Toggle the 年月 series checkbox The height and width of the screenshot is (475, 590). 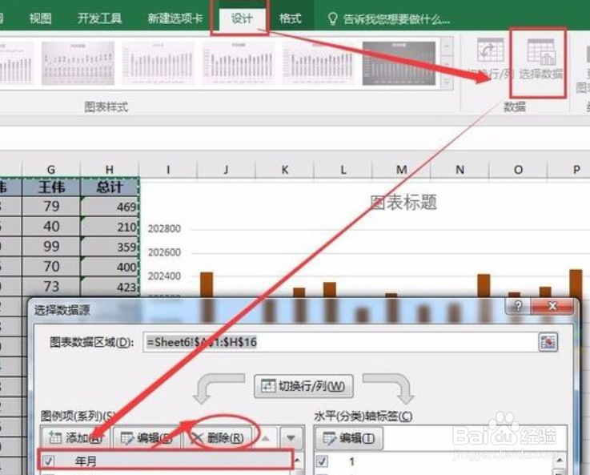pyautogui.click(x=49, y=461)
